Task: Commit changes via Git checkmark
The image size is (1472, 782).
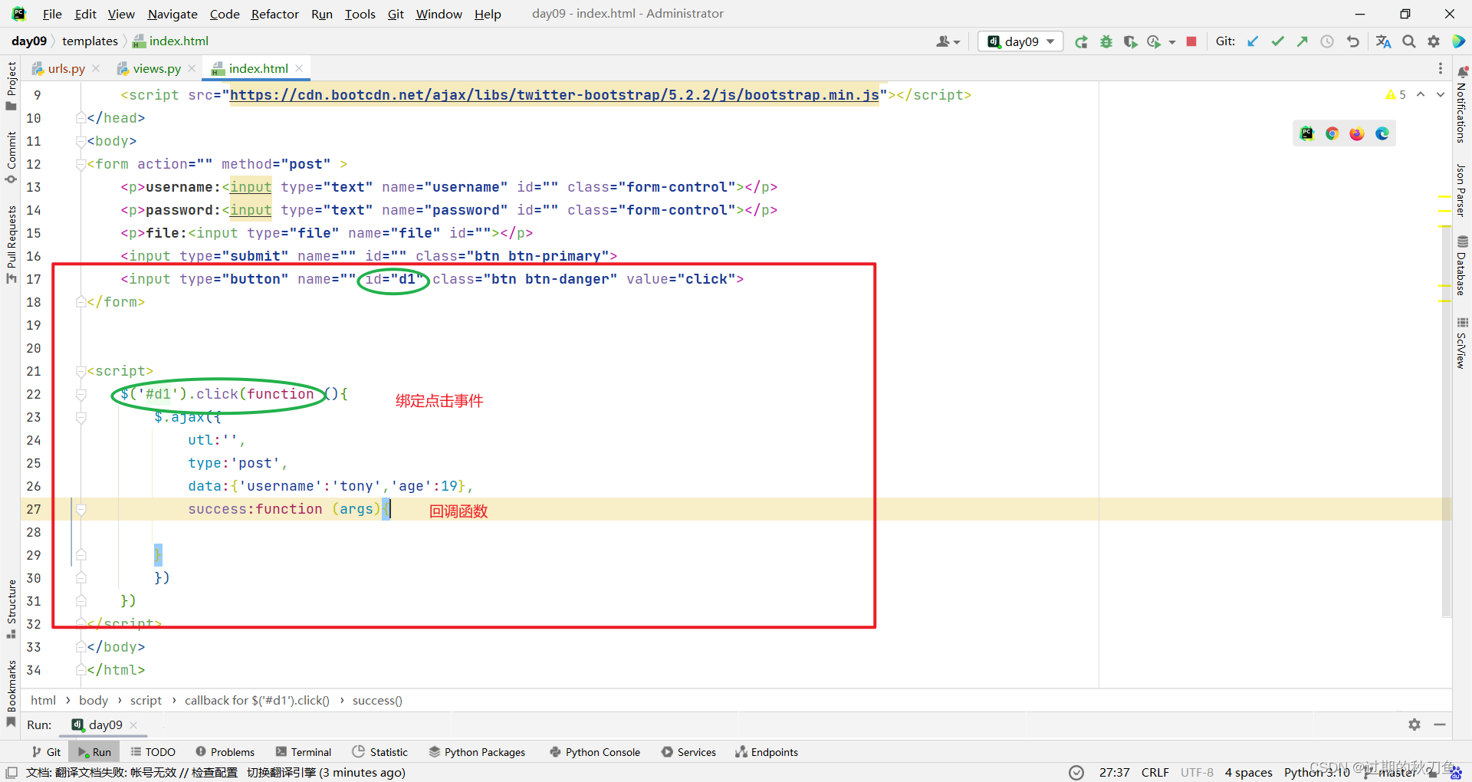Action: pos(1277,41)
